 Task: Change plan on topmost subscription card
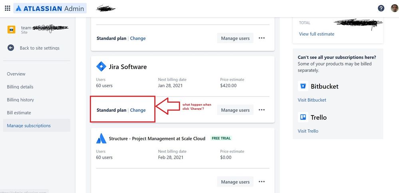point(138,38)
